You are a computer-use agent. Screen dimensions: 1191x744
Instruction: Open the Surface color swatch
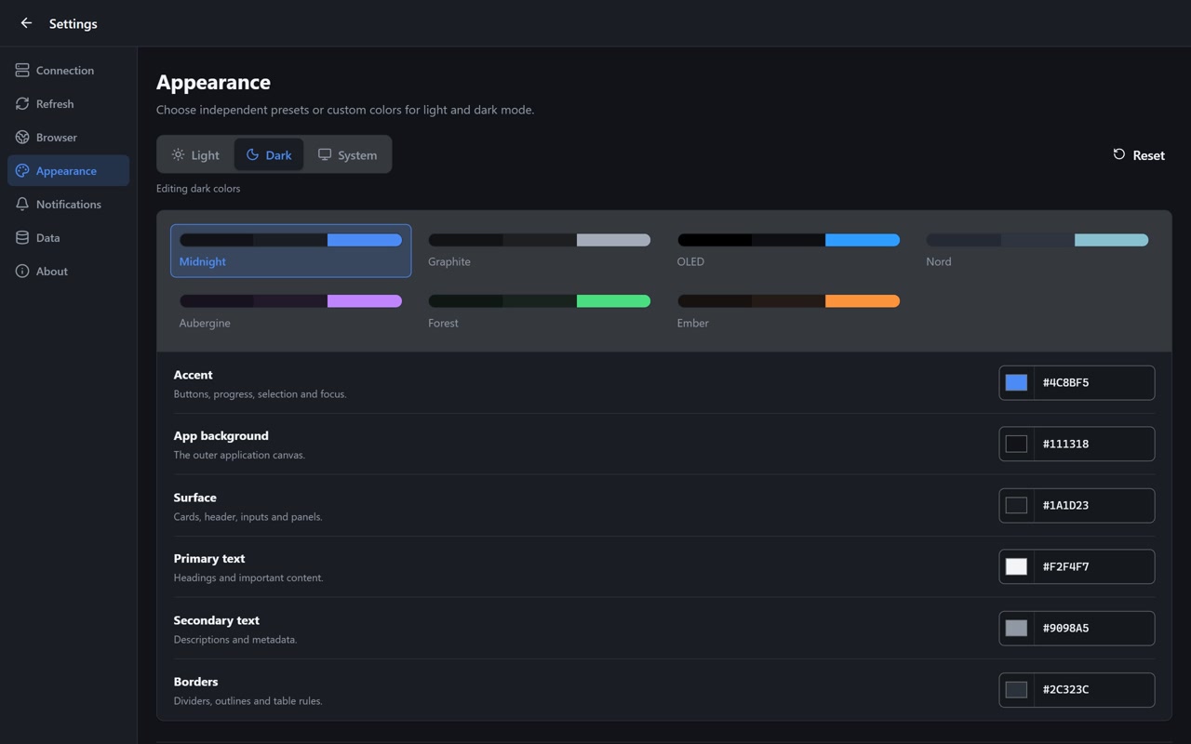click(1016, 505)
